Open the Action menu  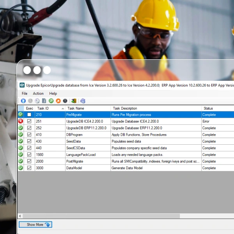pos(38,94)
